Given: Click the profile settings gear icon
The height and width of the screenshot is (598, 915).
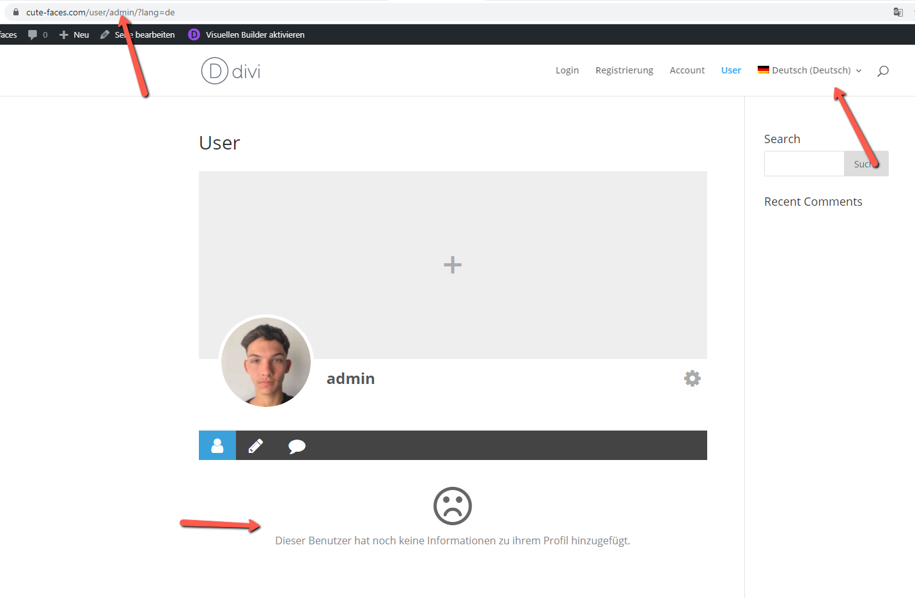Looking at the screenshot, I should [692, 379].
